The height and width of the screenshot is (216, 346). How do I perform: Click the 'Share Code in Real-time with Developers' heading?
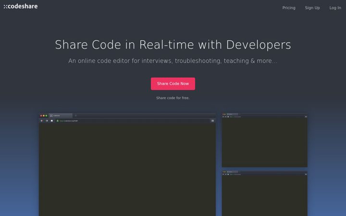pos(173,45)
